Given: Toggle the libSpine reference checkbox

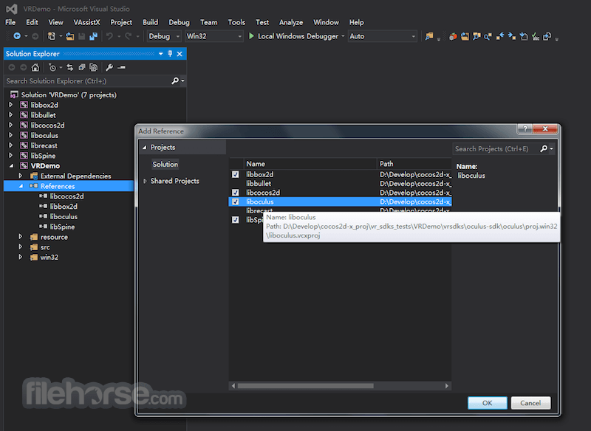Looking at the screenshot, I should (235, 220).
